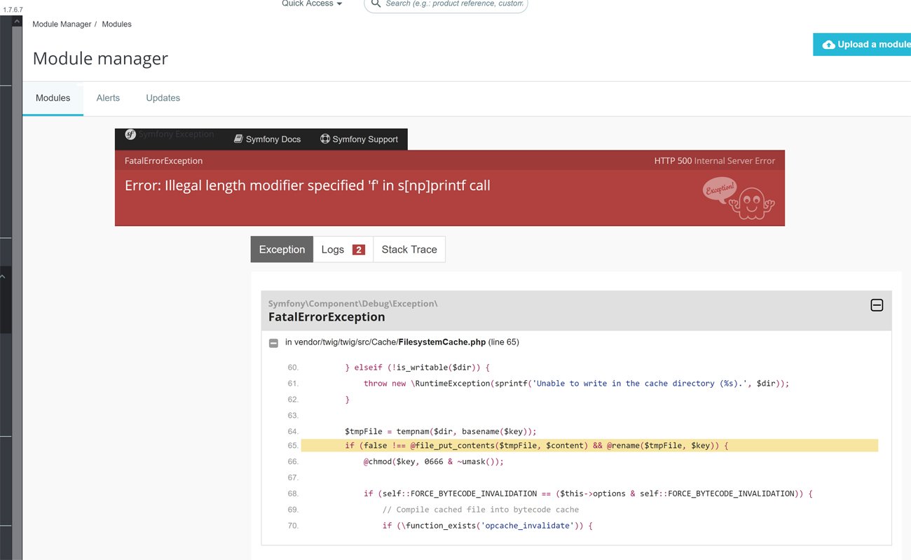
Task: Open the Symfony Support link
Action: coord(359,139)
